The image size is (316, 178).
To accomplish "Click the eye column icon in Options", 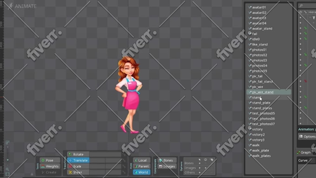I will point(205,159).
